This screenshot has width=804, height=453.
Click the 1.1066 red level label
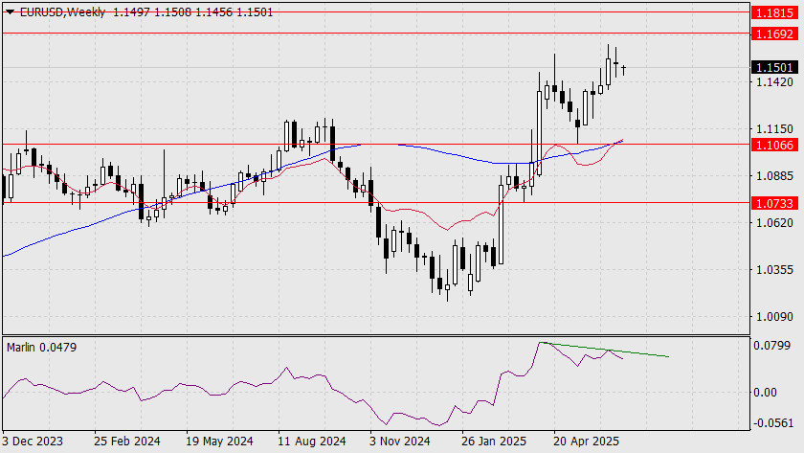tap(774, 146)
